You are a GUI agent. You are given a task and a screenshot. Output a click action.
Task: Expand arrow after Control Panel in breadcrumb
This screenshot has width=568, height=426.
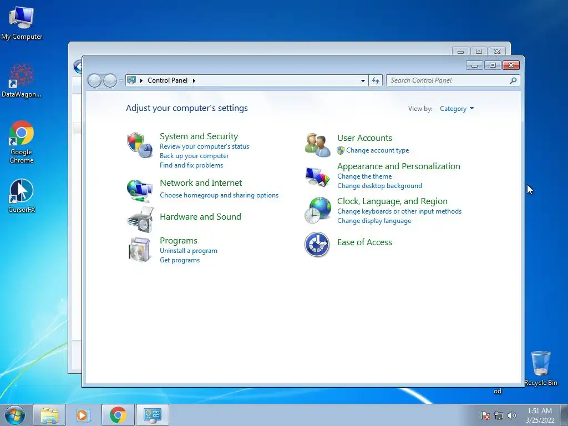pyautogui.click(x=194, y=80)
